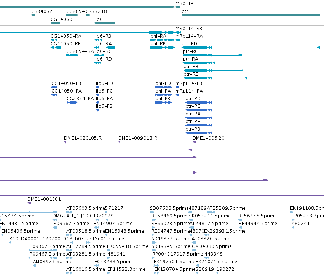This screenshot has height=275, width=324.
Task: Open the mRpL14-PB protein label
Action: click(x=189, y=83)
